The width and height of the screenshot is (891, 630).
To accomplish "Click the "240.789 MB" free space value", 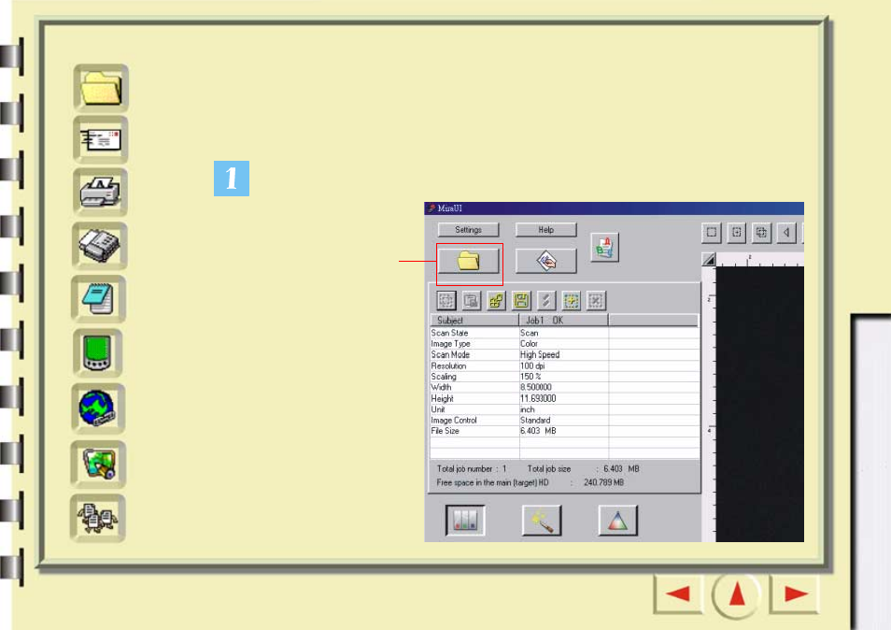I will [x=603, y=482].
